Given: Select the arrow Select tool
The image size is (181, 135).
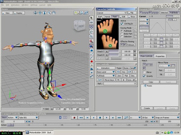Looking at the screenshot, I should (91, 18).
